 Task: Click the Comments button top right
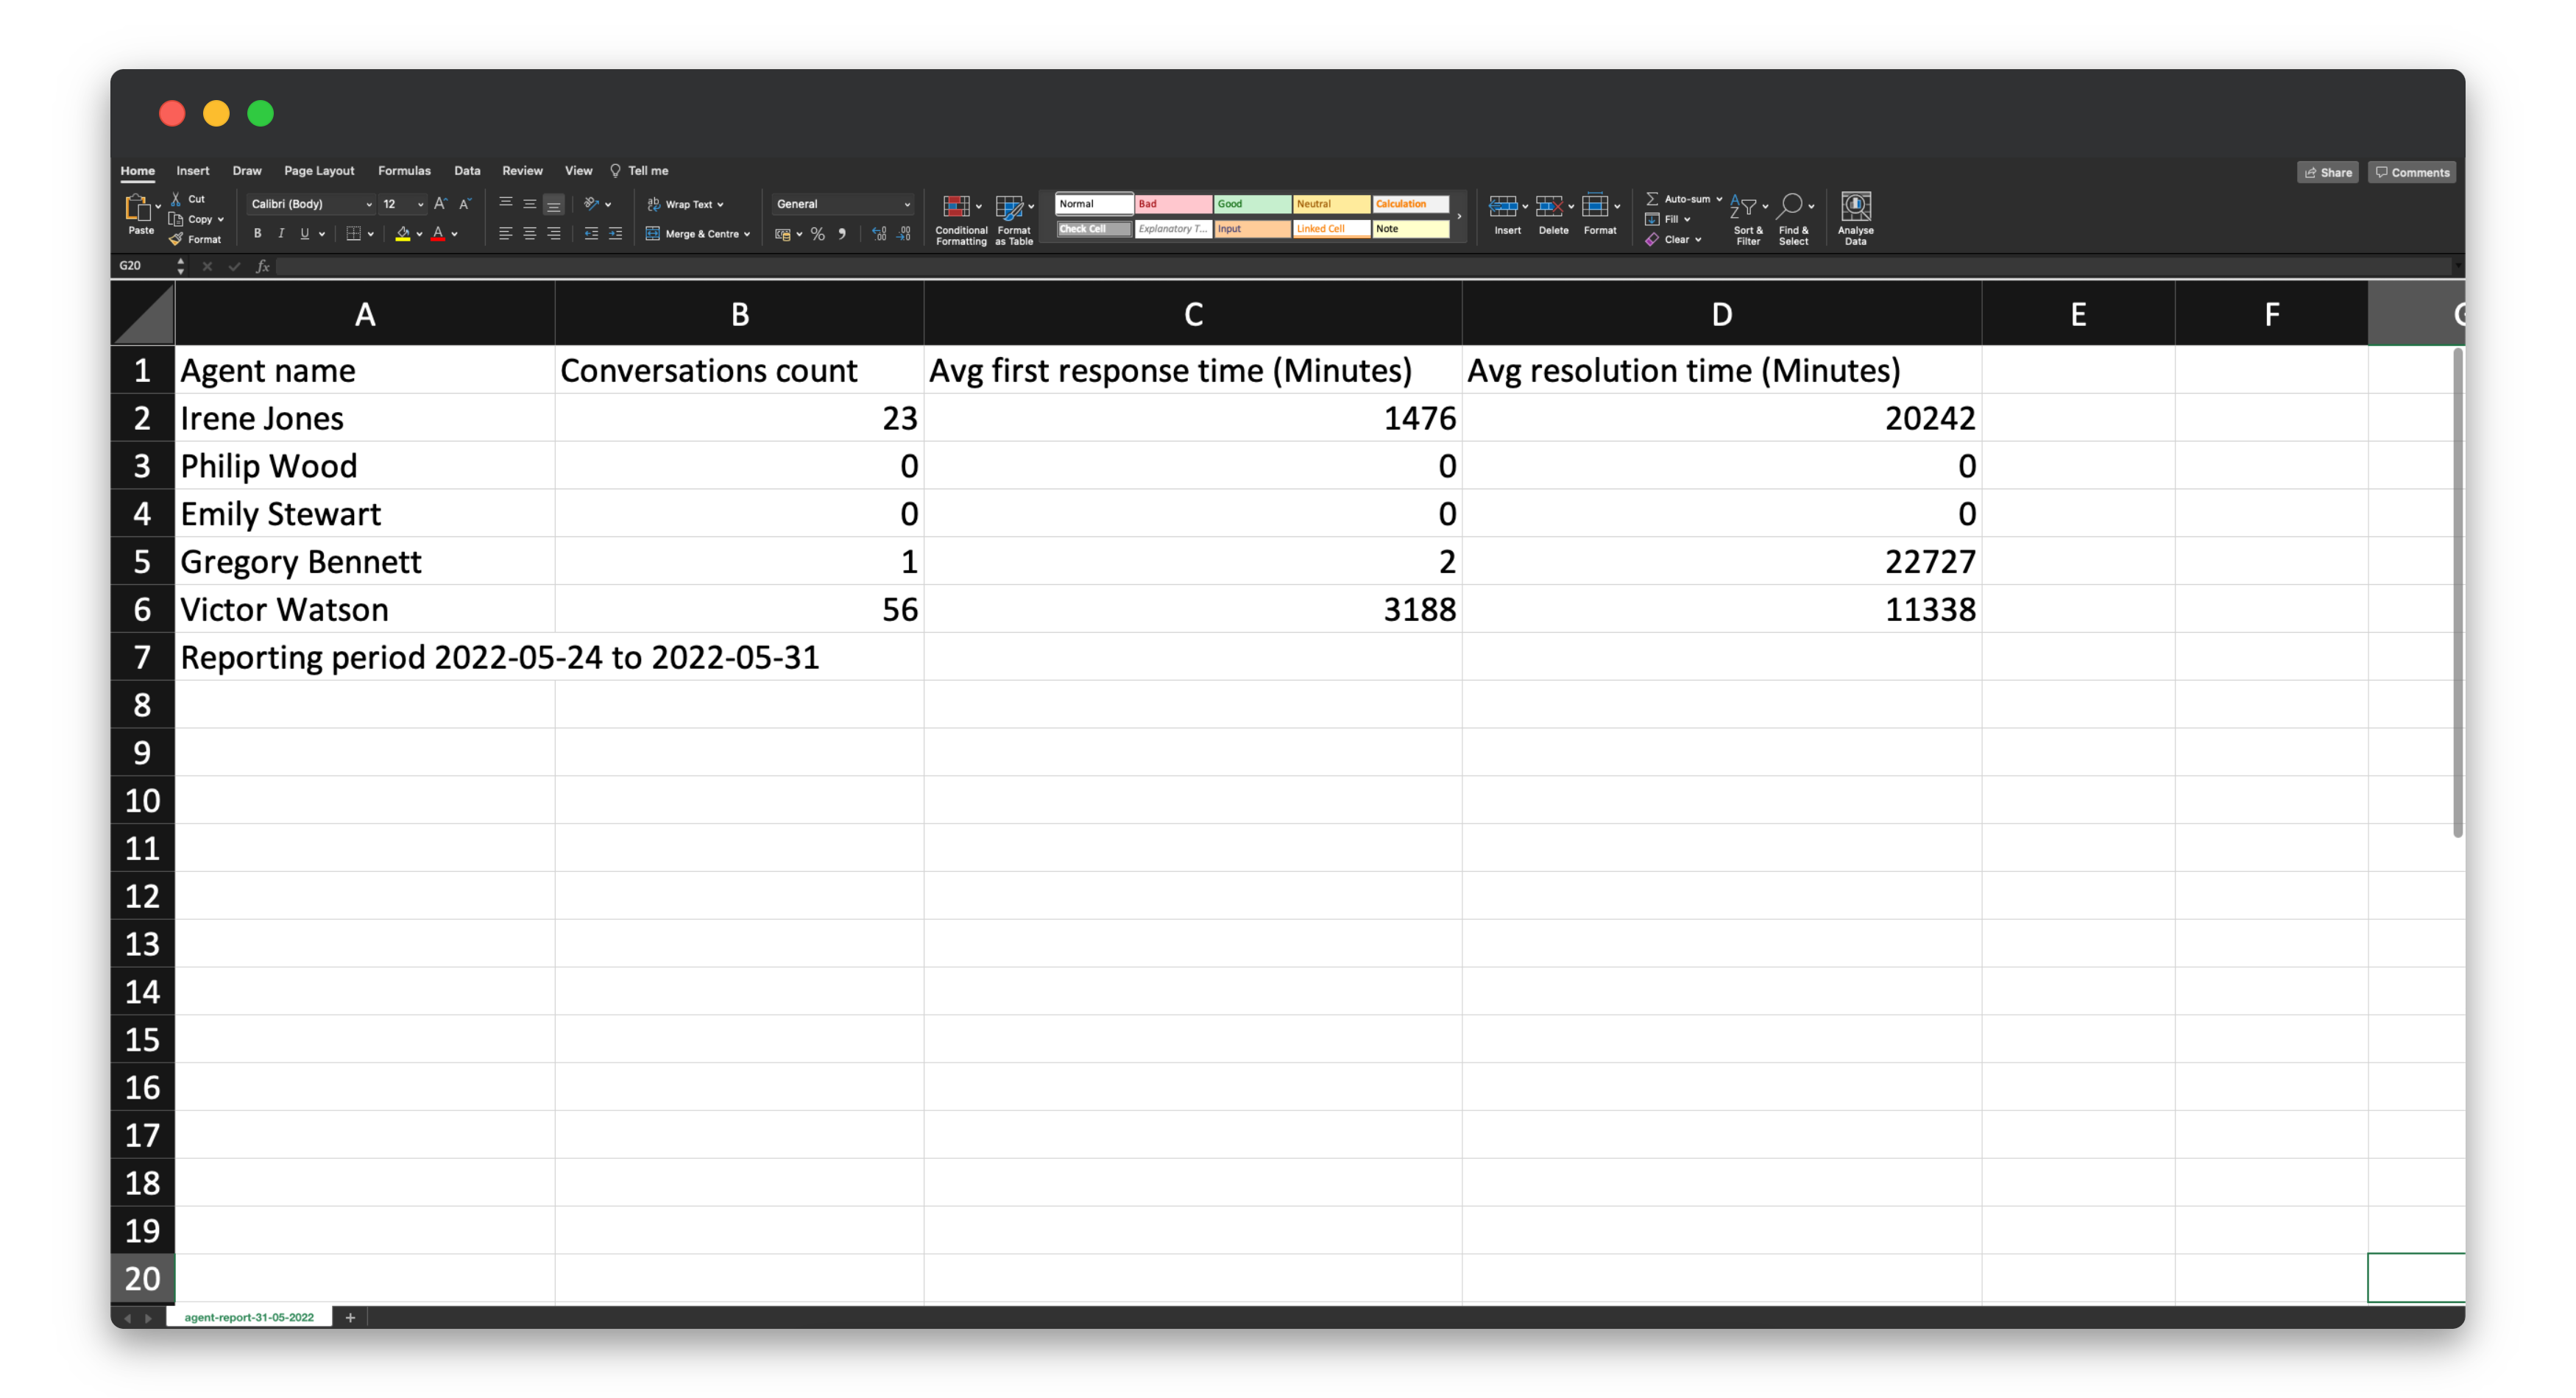[x=2413, y=172]
